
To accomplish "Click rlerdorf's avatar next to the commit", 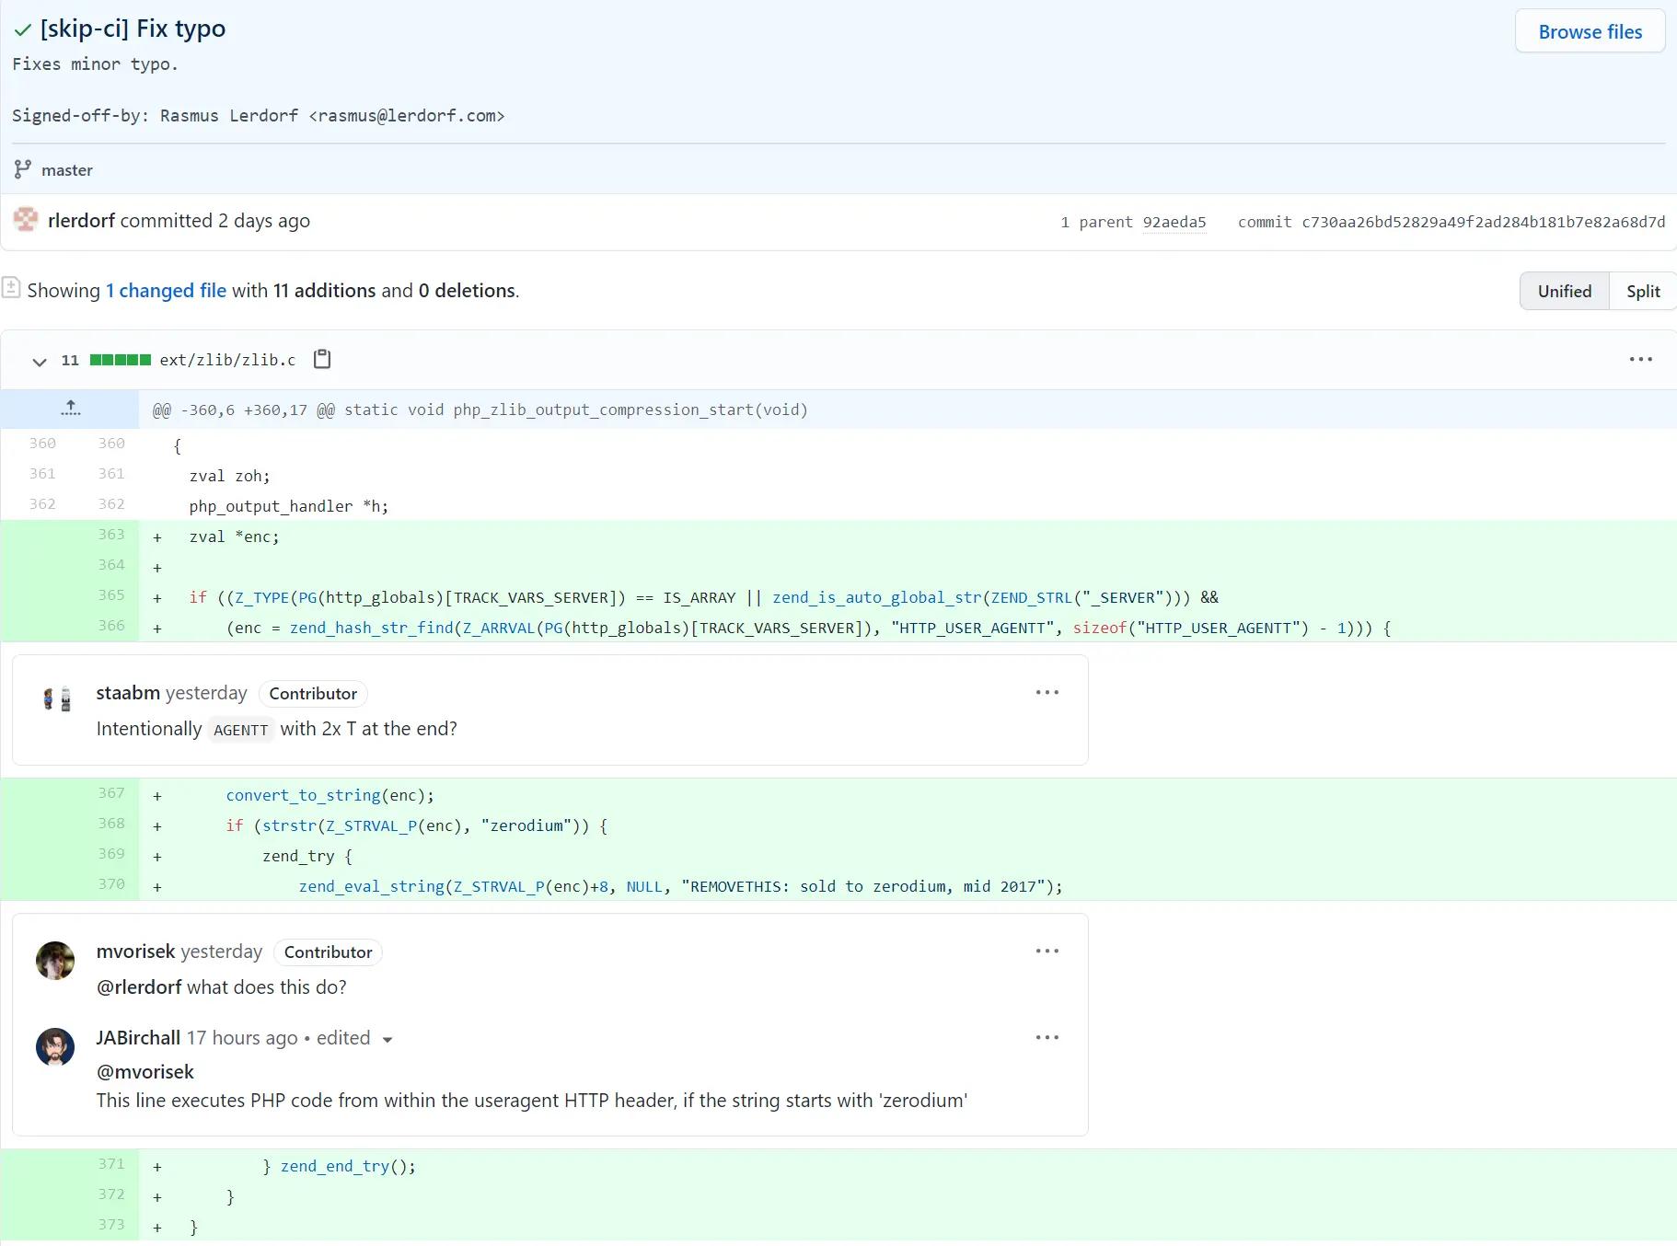I will (27, 220).
